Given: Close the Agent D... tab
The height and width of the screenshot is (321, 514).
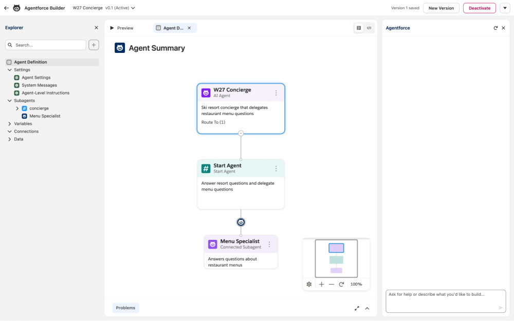Looking at the screenshot, I should pyautogui.click(x=189, y=28).
